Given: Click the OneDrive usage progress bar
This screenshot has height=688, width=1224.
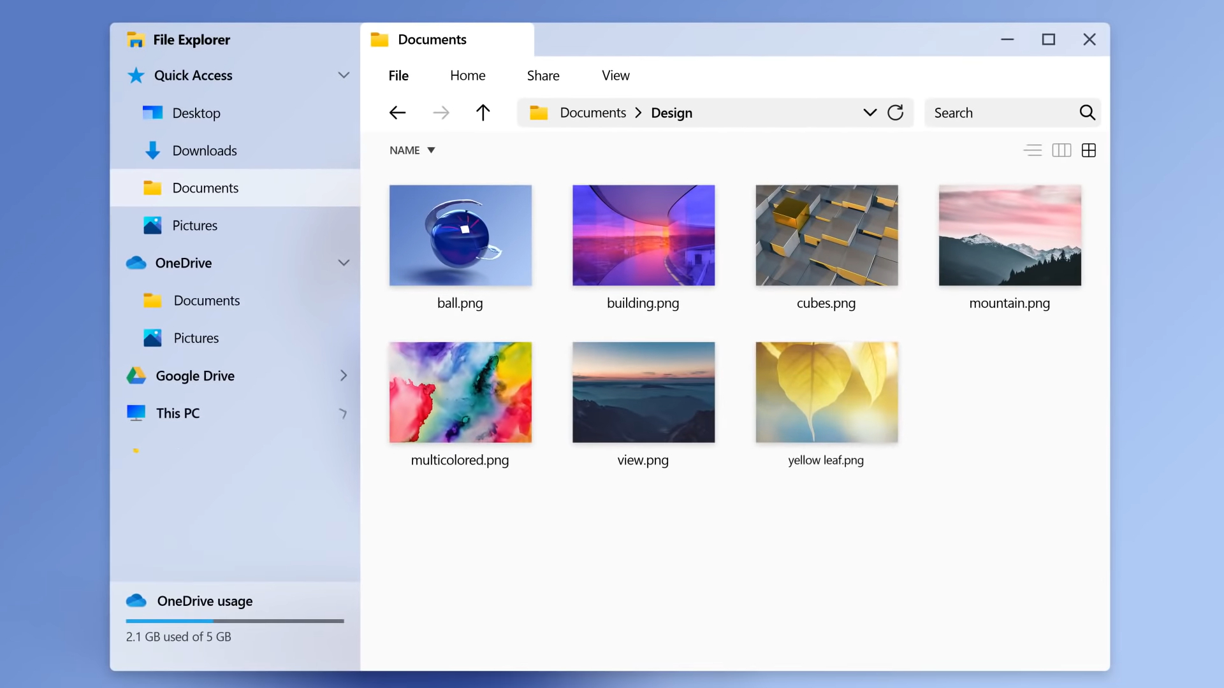Looking at the screenshot, I should tap(235, 620).
